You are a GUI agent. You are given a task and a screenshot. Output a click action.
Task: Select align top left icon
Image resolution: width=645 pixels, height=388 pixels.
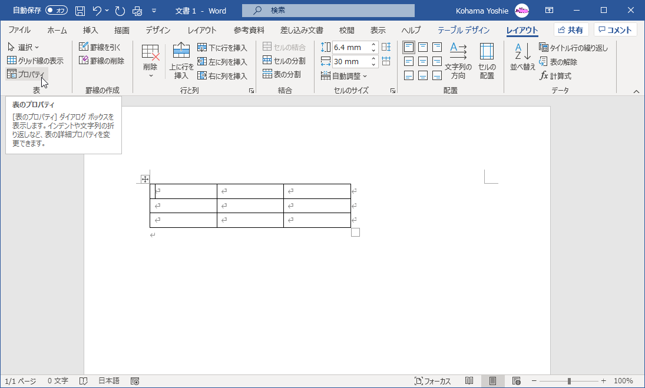[x=408, y=47]
